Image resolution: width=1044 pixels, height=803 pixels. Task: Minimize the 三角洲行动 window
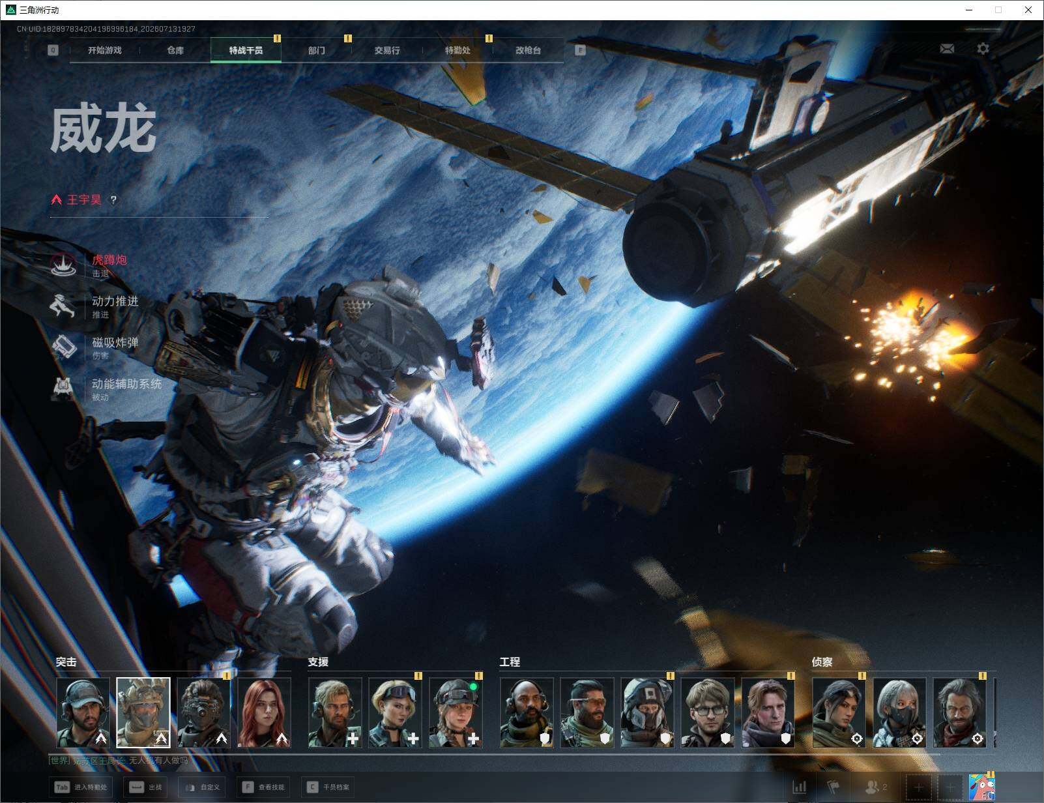[969, 10]
